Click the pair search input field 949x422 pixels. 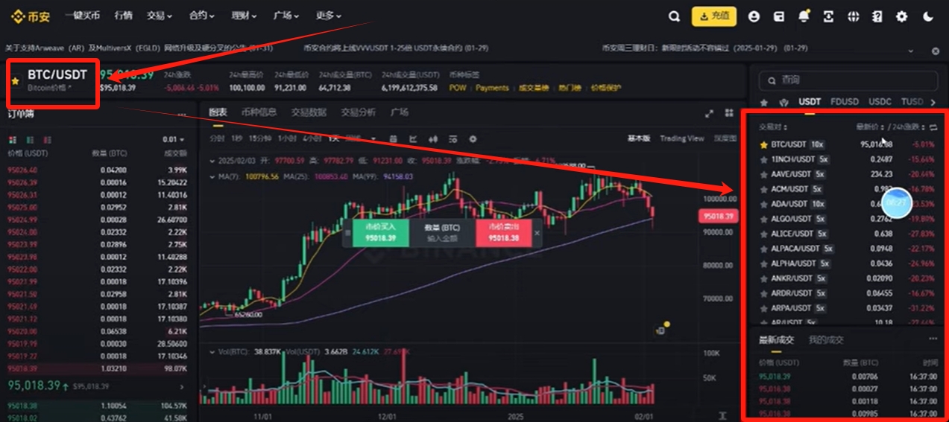845,80
